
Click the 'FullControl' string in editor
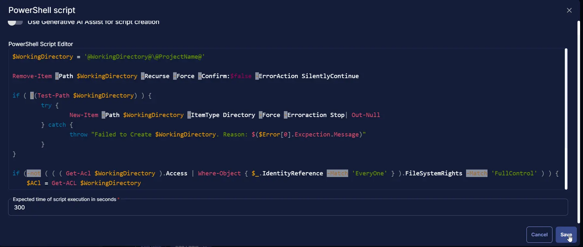tap(514, 173)
